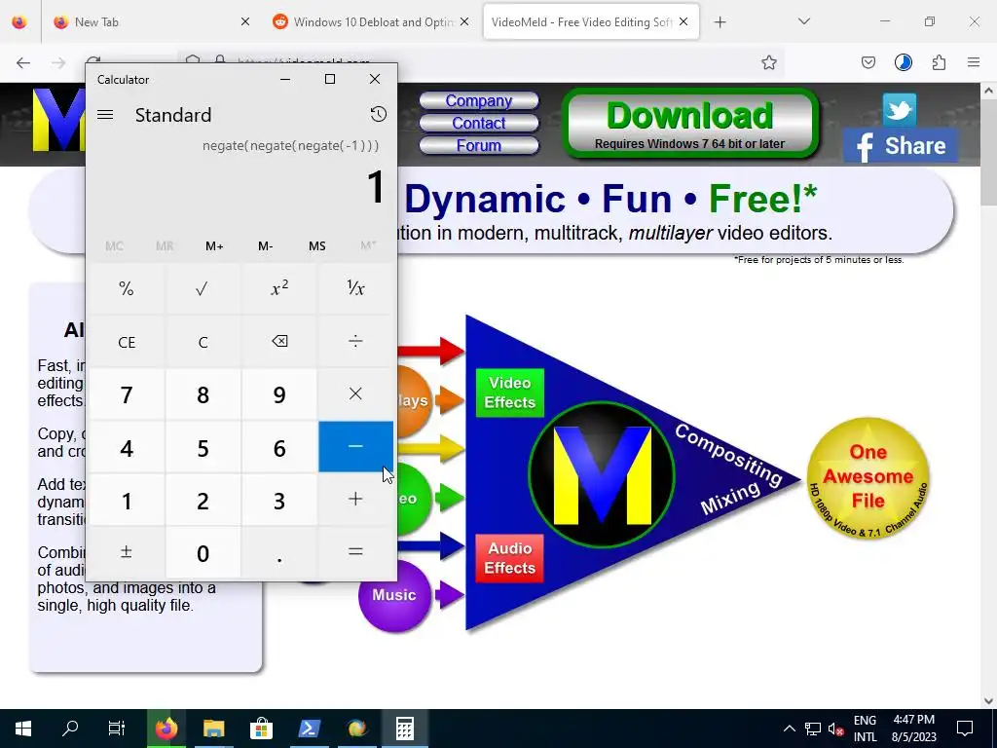Viewport: 997px width, 748px height.
Task: Click the square root key in Calculator
Action: click(203, 288)
